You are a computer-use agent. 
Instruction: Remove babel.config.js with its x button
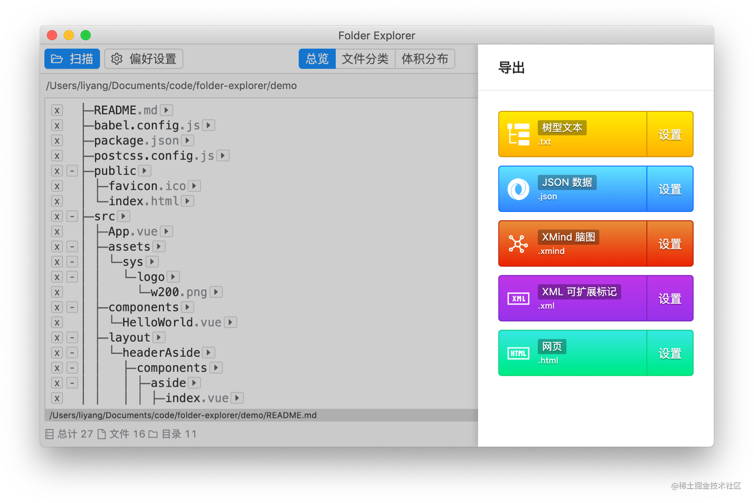(x=57, y=126)
